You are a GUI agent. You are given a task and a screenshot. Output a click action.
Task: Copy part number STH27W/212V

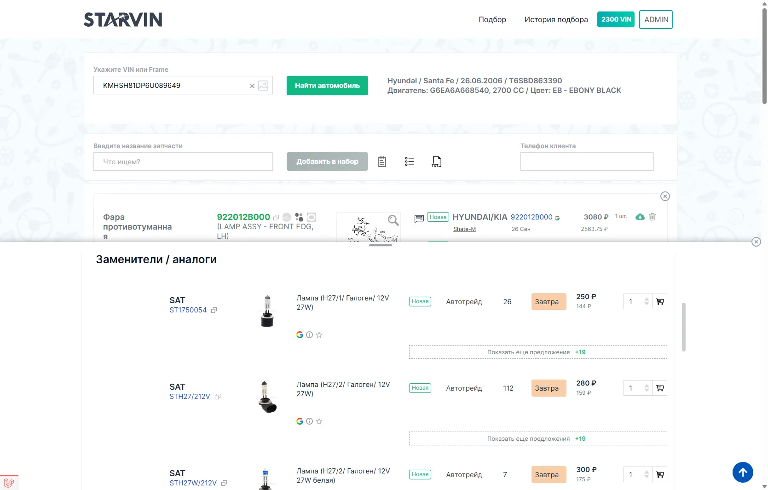point(224,484)
